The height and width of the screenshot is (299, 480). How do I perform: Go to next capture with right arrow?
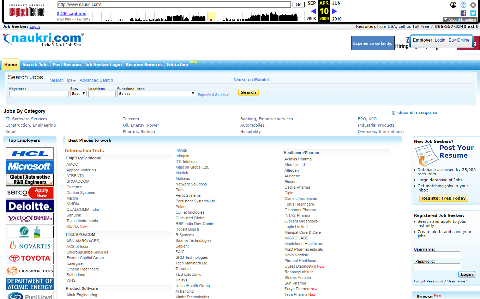[335, 11]
